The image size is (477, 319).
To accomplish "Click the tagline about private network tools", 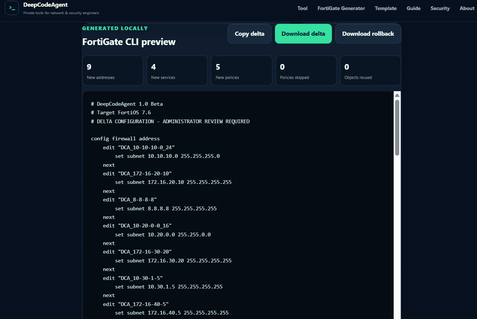I will click(61, 13).
